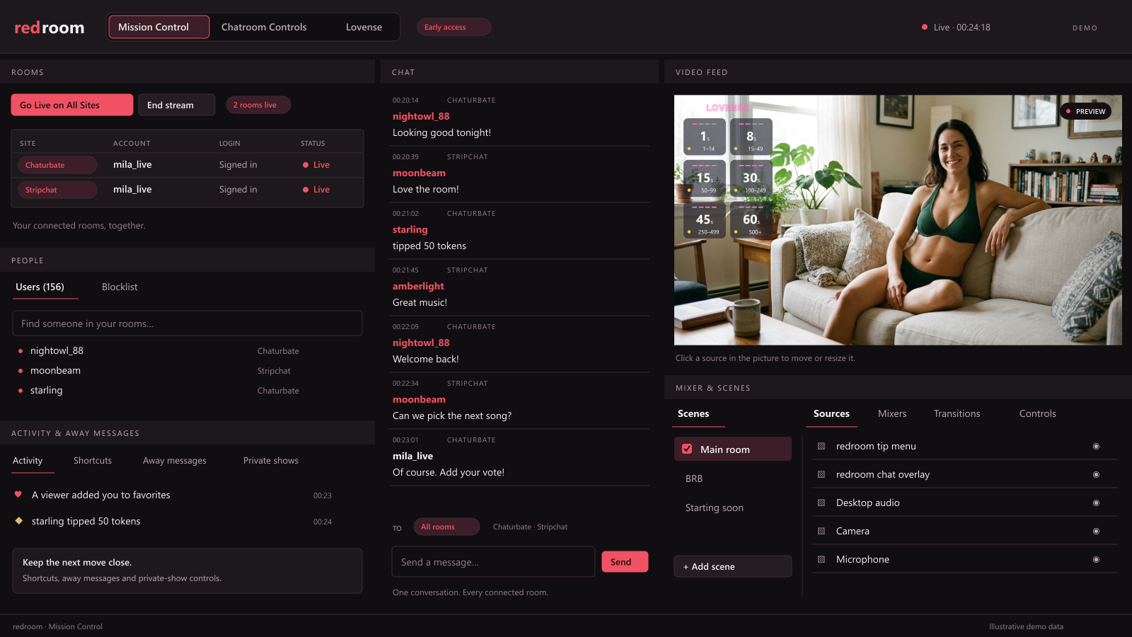Click the Stripchat site pill
1132x637 pixels.
57,190
